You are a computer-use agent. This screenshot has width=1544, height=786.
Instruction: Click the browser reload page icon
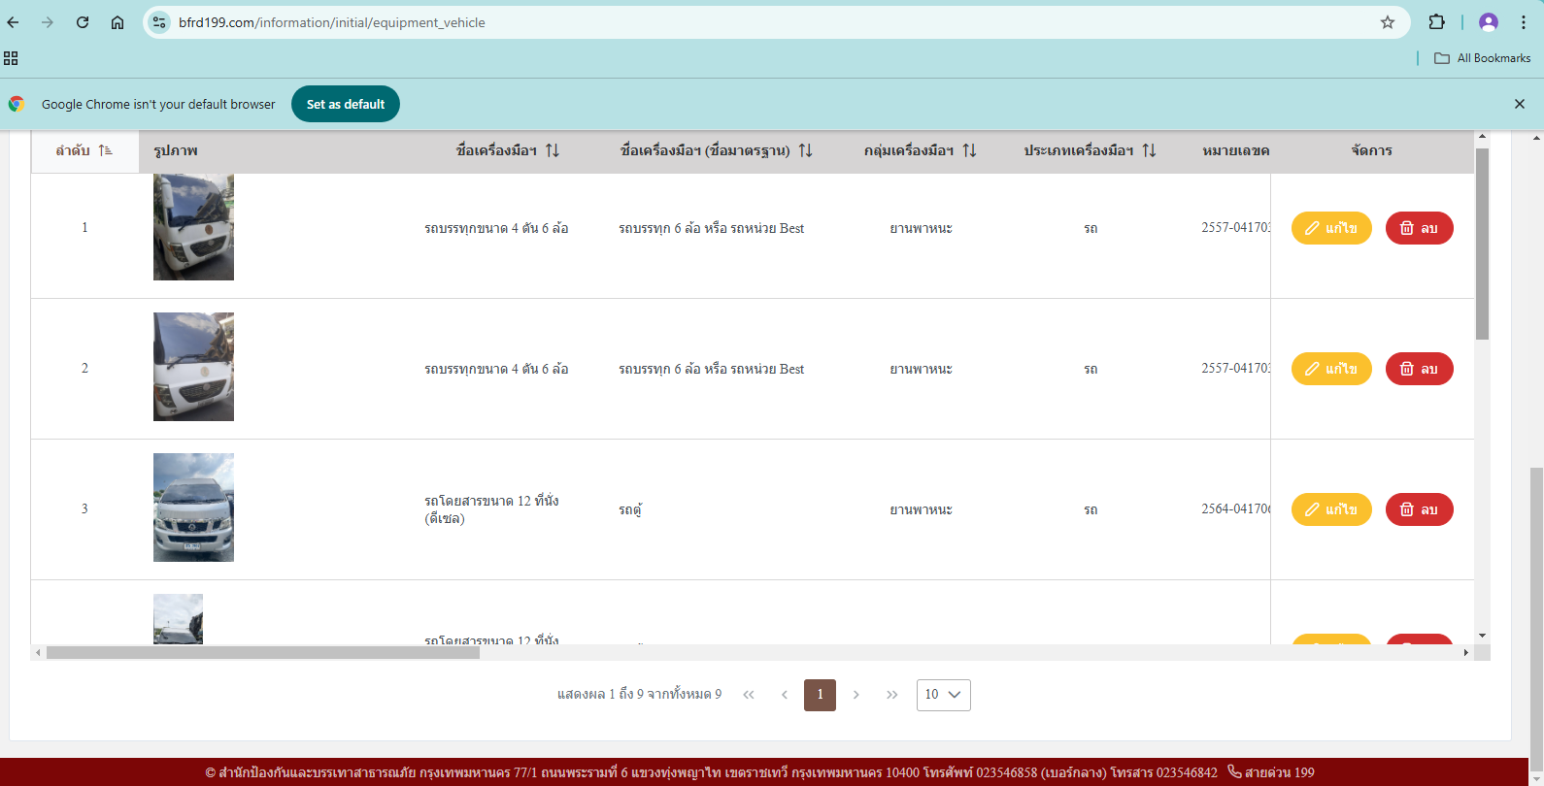[x=83, y=22]
